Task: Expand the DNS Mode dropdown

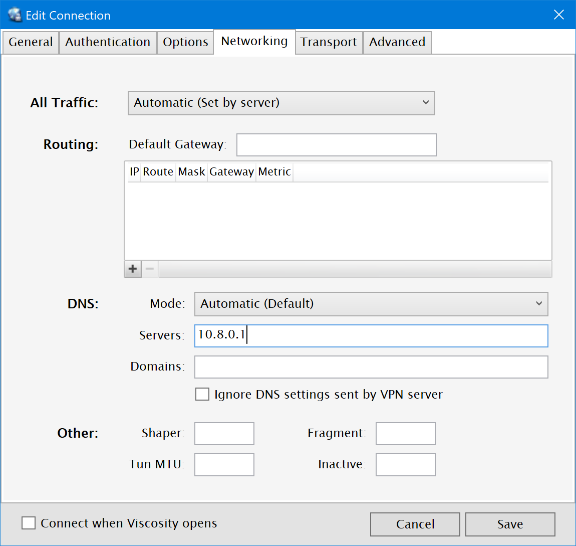Action: (x=371, y=304)
